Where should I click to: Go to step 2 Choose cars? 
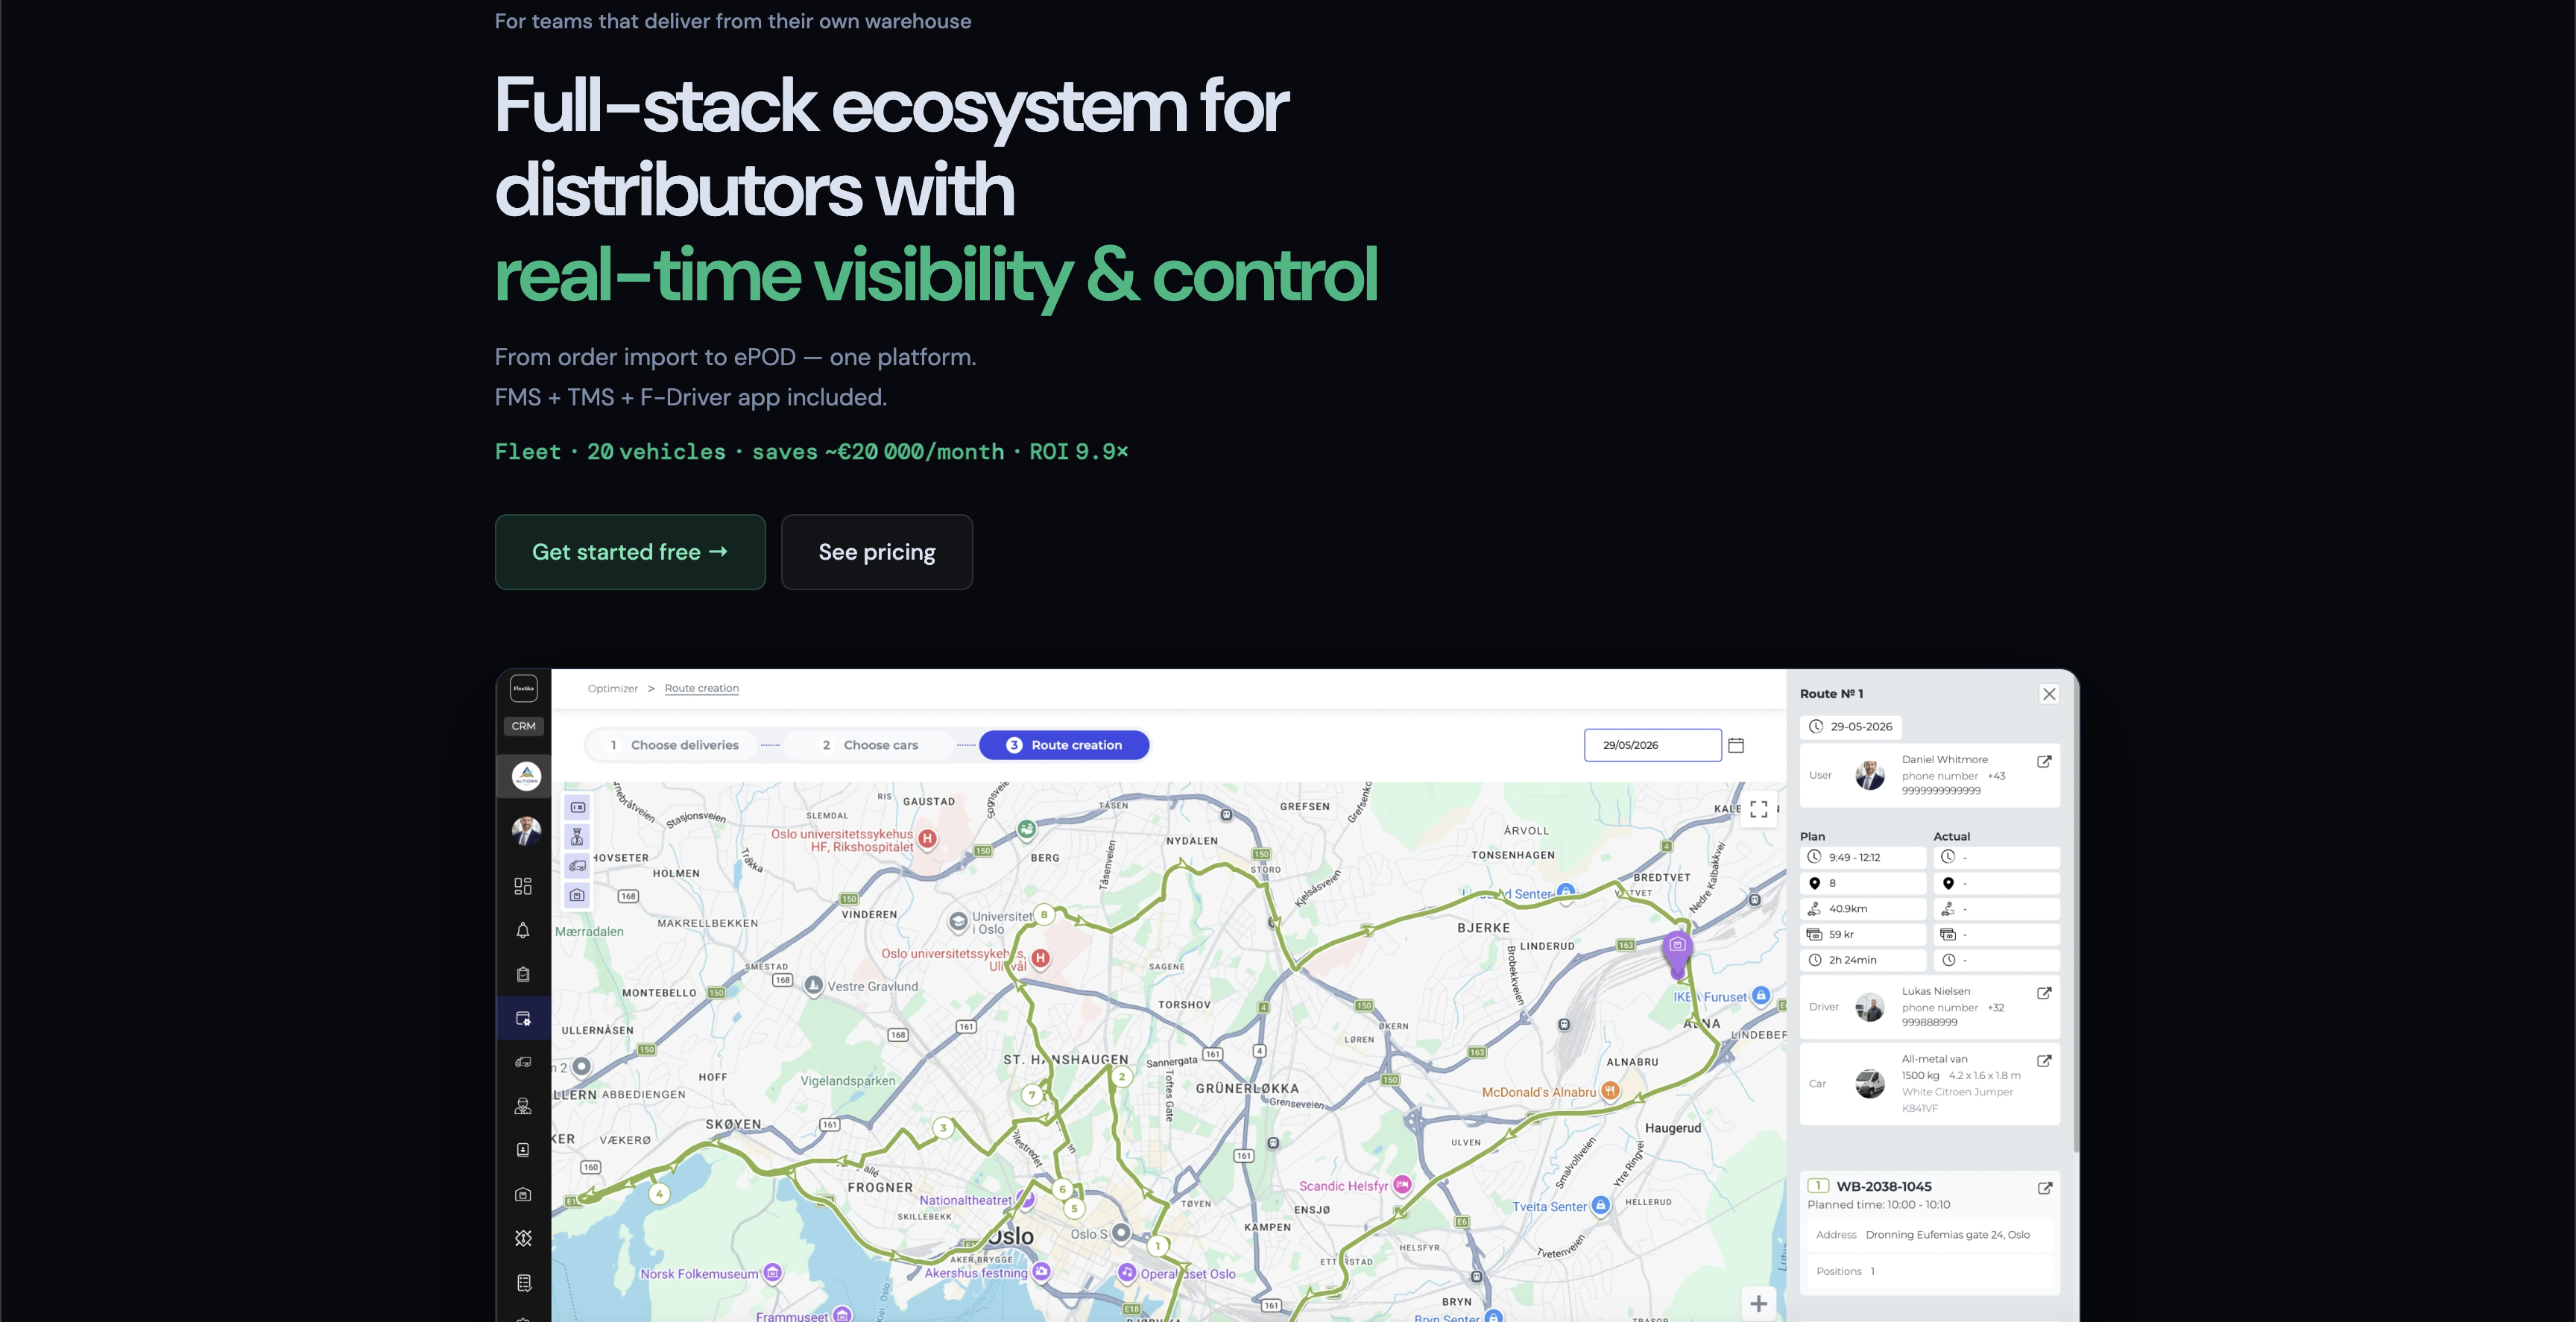coord(870,745)
